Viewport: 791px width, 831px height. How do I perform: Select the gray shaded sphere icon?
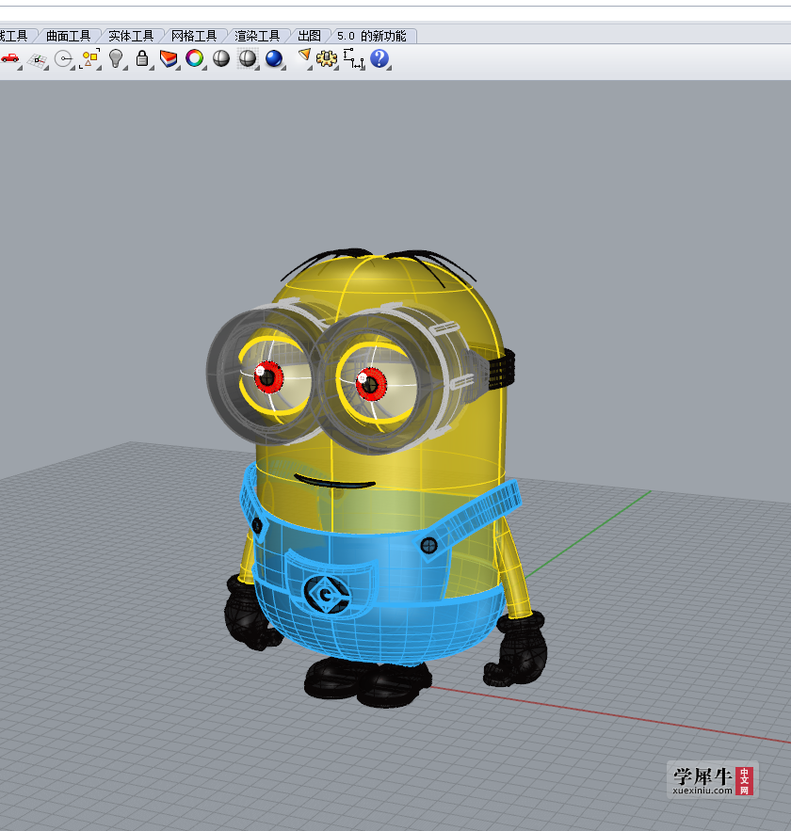coord(221,58)
